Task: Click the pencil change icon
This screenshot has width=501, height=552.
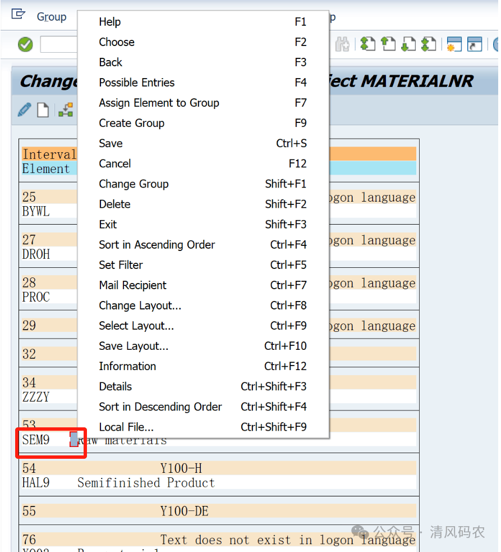Action: point(24,110)
